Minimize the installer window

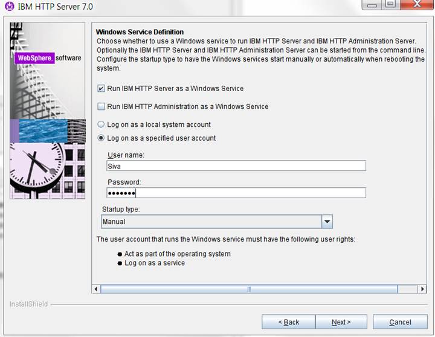(372, 4)
